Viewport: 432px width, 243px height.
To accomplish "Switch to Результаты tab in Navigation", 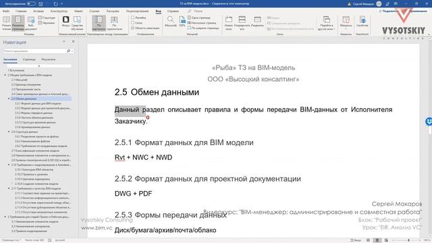I will (x=49, y=59).
